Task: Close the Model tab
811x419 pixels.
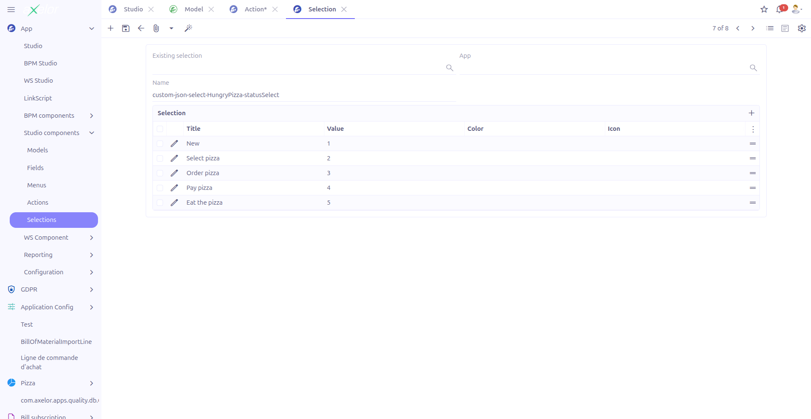Action: (211, 9)
